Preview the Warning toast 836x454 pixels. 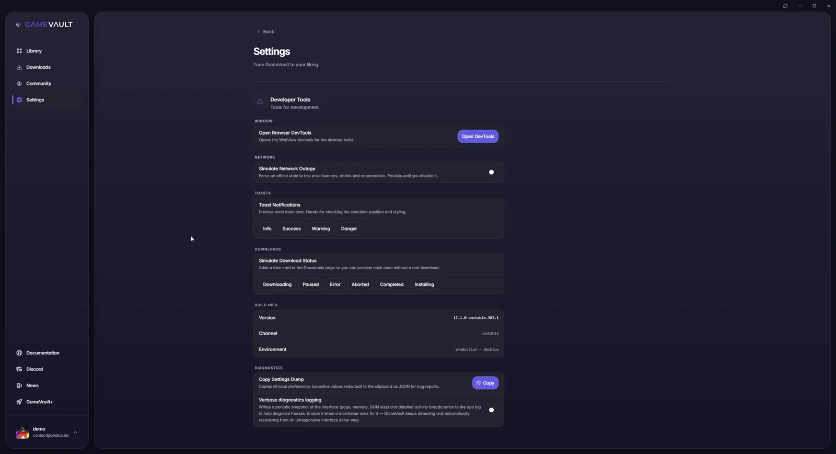pyautogui.click(x=321, y=229)
